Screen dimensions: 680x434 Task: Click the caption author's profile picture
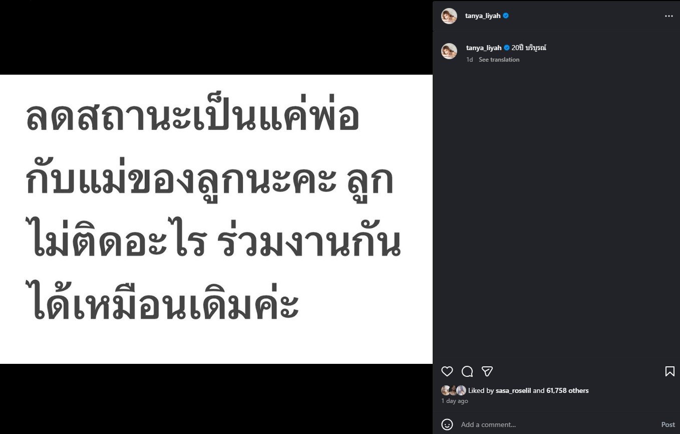pyautogui.click(x=449, y=51)
